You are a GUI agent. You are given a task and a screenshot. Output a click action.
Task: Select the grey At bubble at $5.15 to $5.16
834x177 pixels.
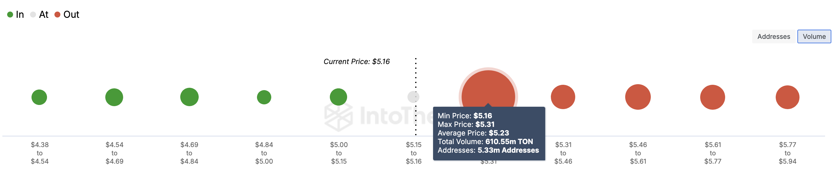413,97
